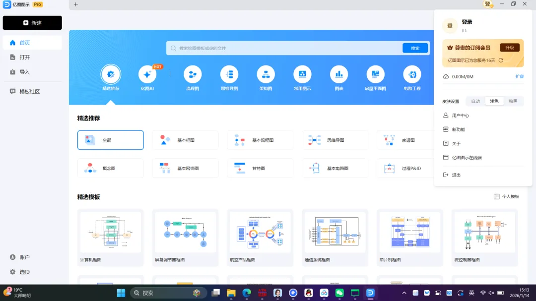Select the 全部 recommendation card
536x301 pixels.
110,140
